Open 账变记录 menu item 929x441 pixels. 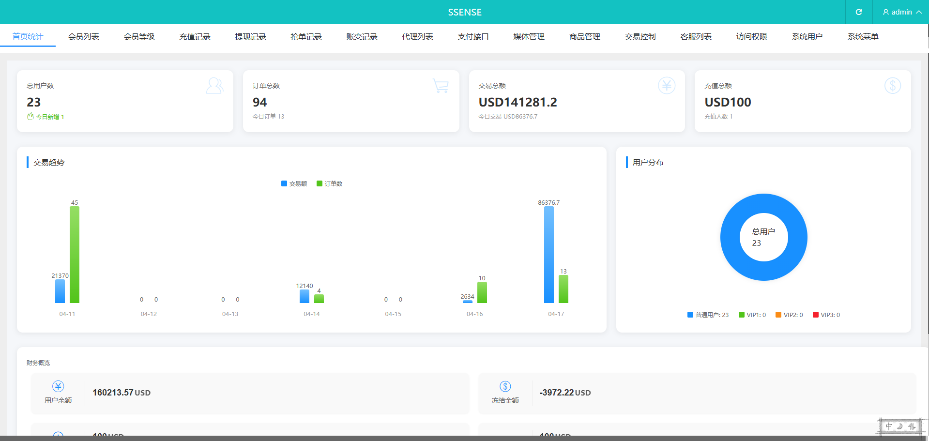click(x=362, y=36)
